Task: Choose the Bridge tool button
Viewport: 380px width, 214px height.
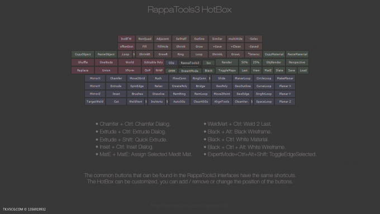Action: tap(201, 86)
